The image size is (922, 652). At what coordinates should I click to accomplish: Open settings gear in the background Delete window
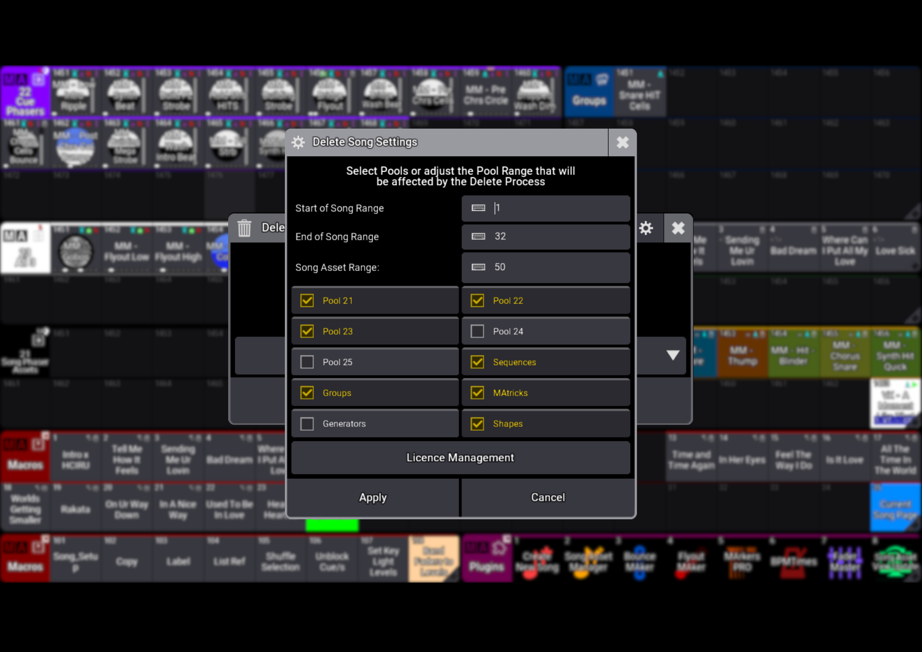pos(646,228)
